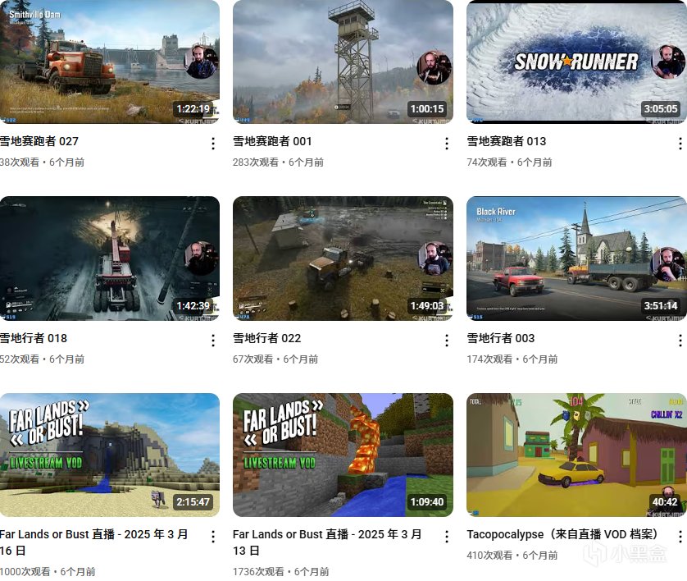This screenshot has height=581, width=687.
Task: Click the Tacopocalypse（来自直播 VOD 档案）title
Action: click(x=562, y=534)
